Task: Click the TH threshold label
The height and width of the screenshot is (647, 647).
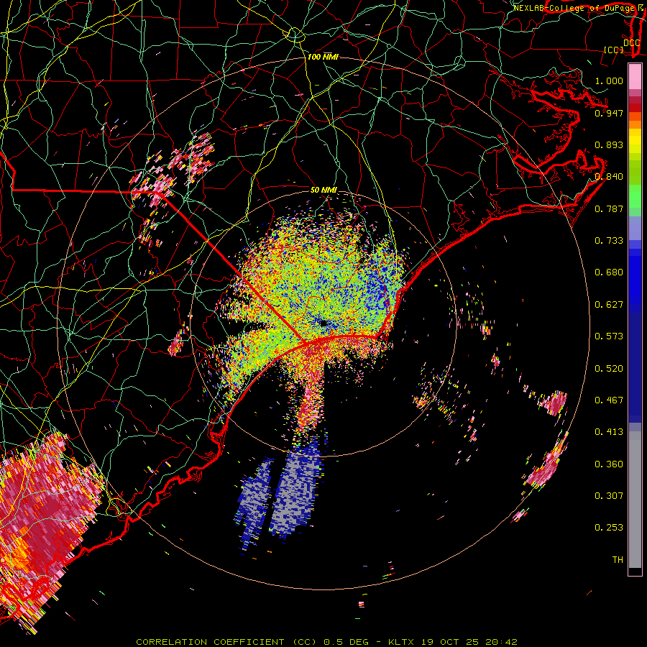Action: [x=618, y=560]
